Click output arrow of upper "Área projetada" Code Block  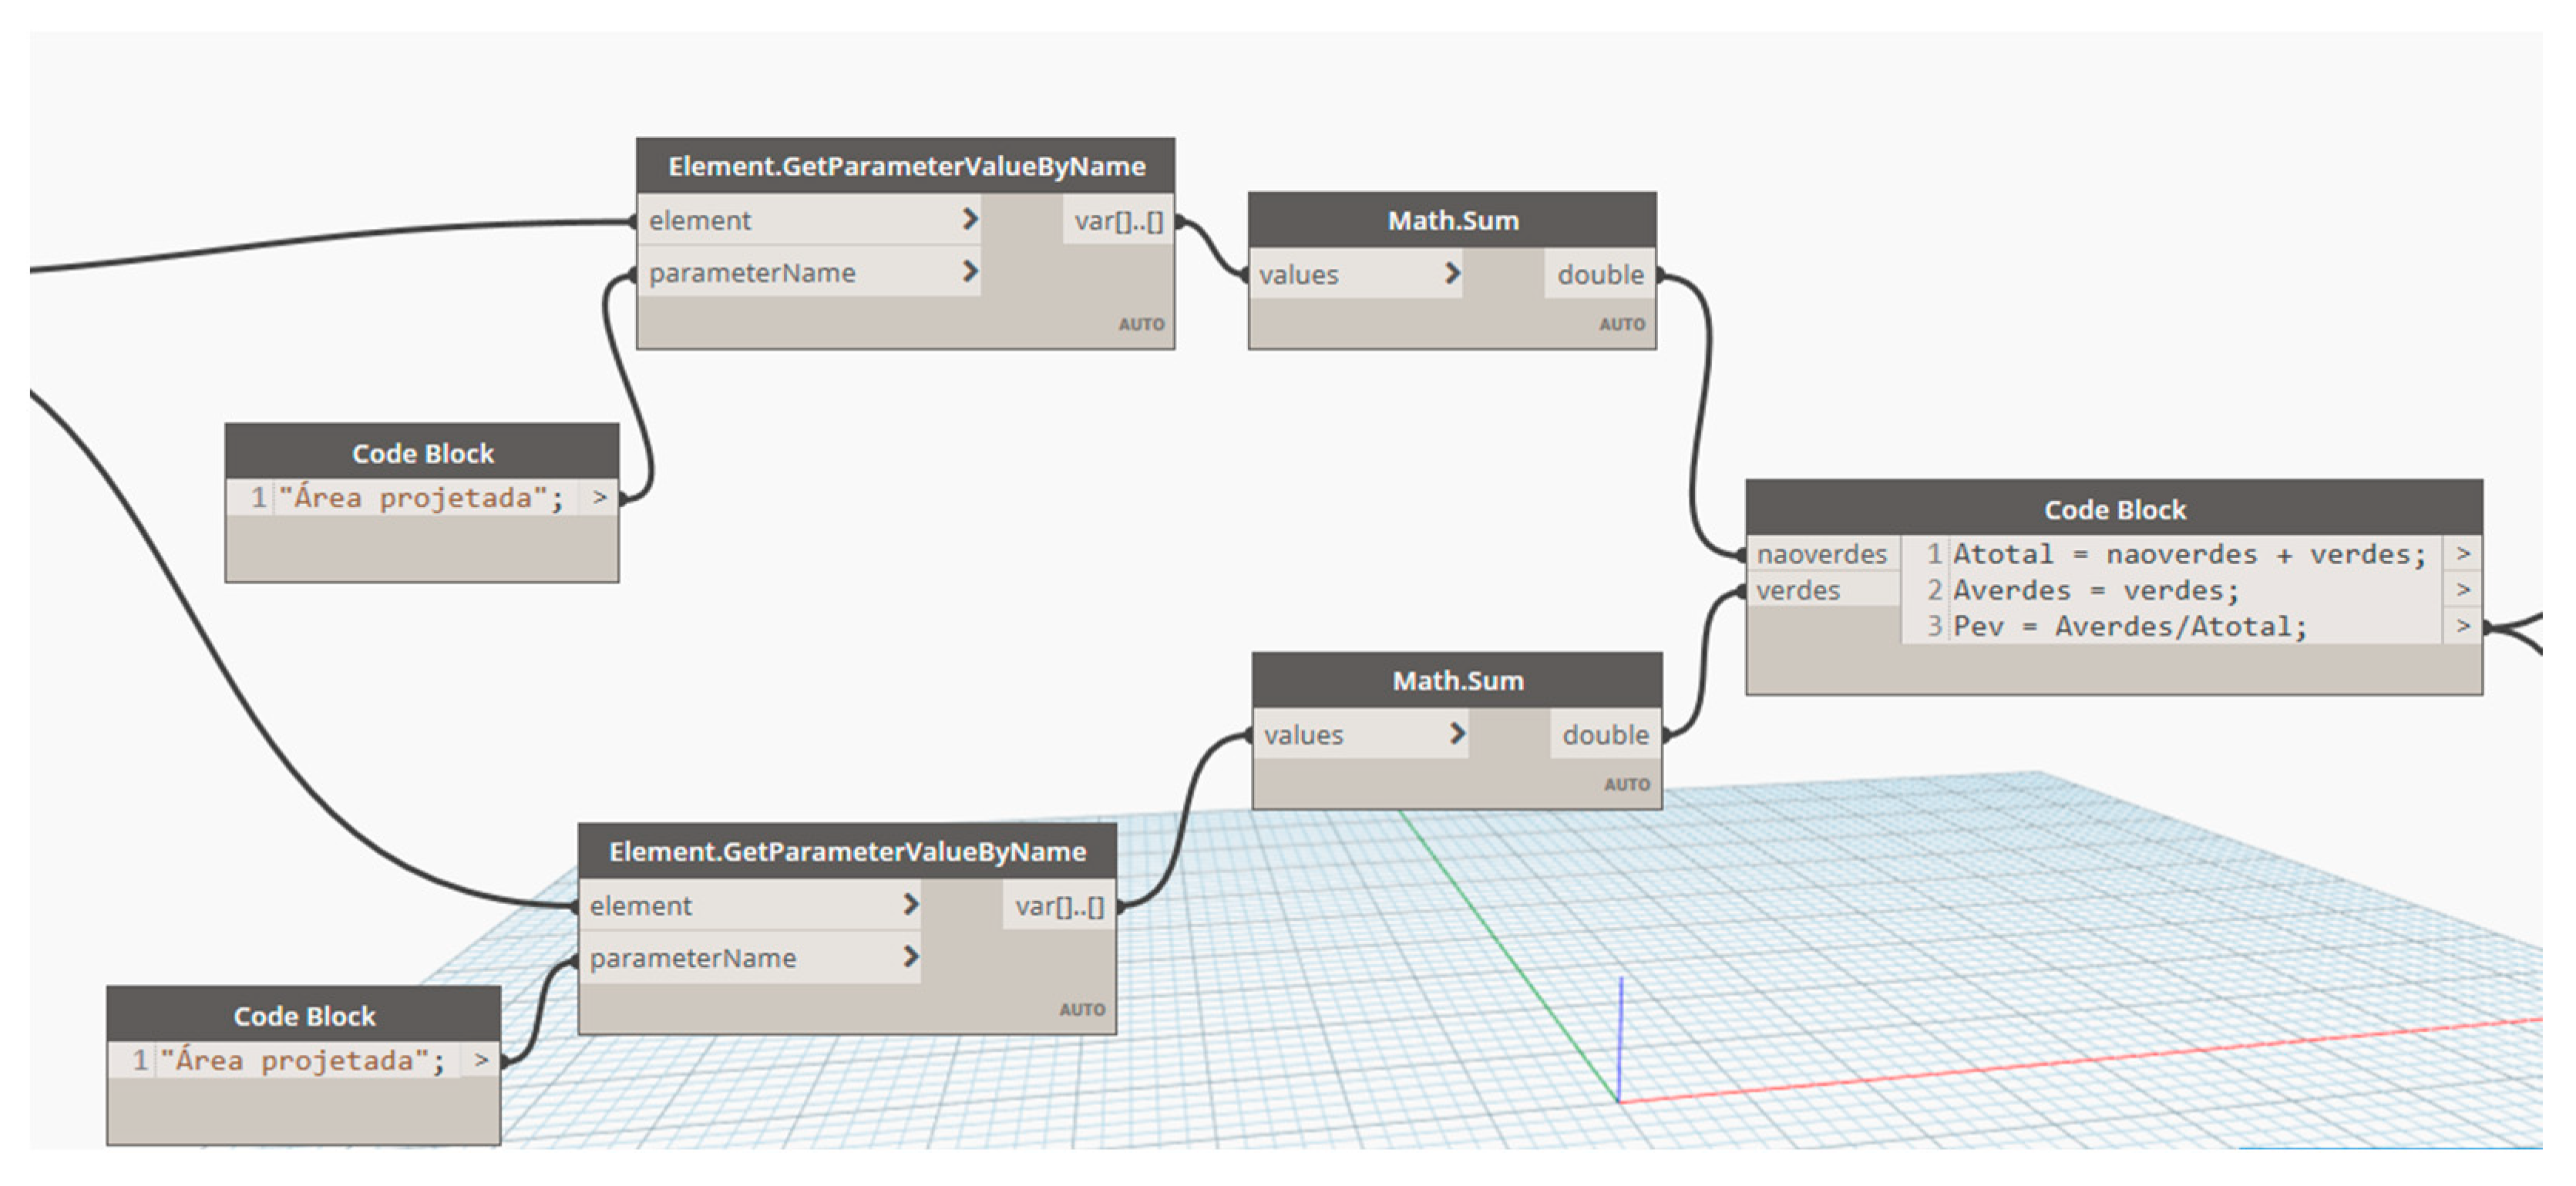[599, 497]
